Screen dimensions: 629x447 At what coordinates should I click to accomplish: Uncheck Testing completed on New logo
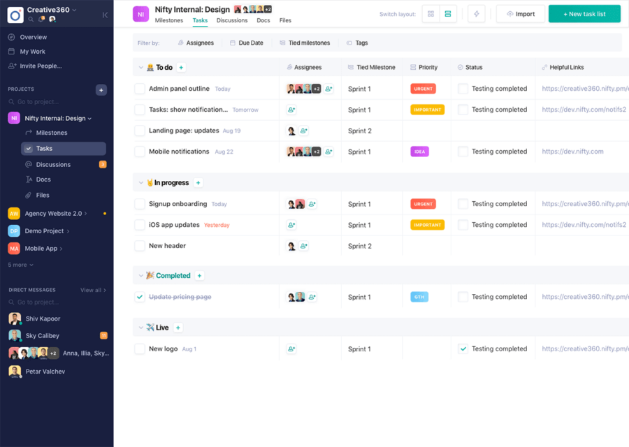click(x=463, y=349)
